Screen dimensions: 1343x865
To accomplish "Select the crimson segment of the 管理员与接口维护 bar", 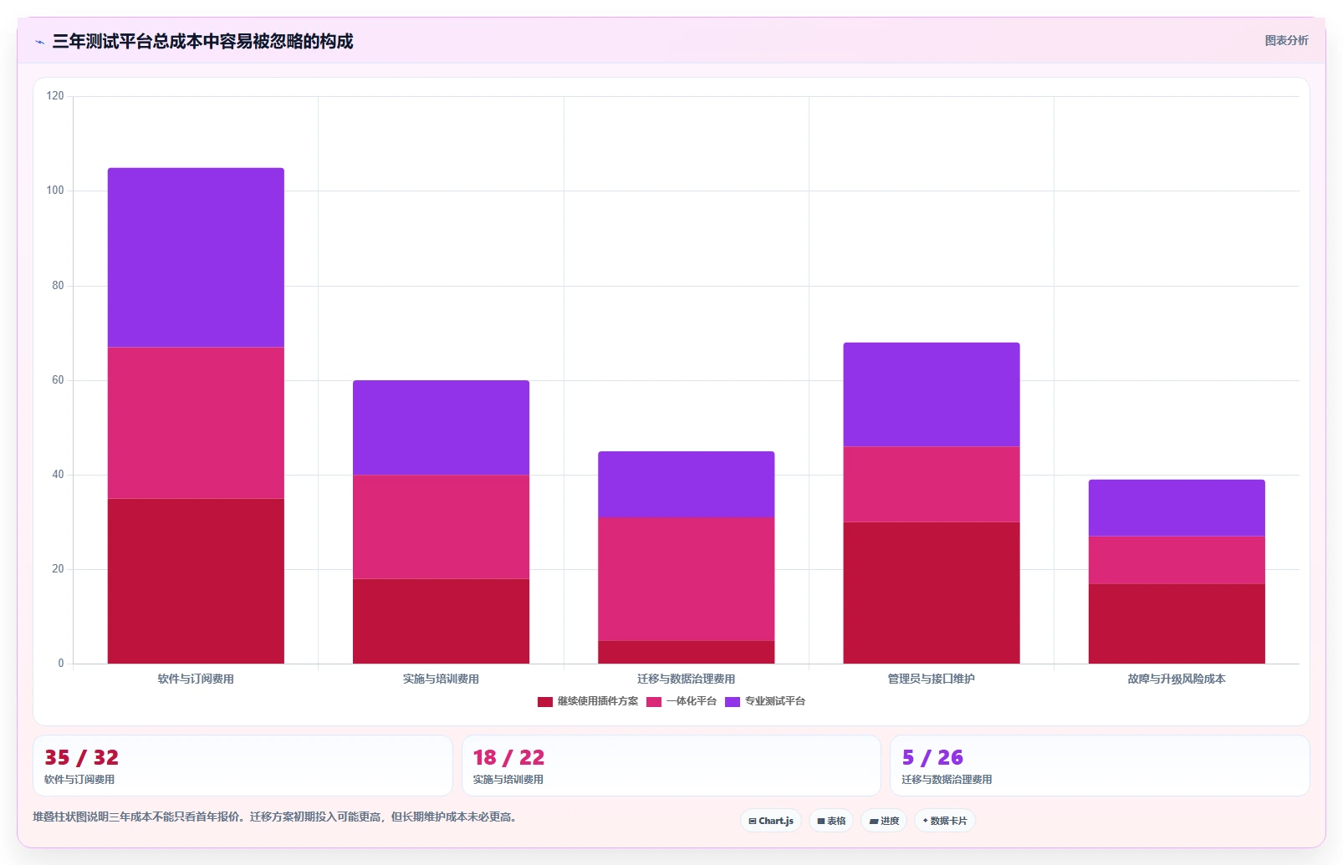I will (932, 593).
